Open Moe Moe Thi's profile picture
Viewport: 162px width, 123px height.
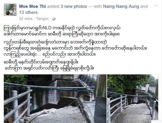(x=10, y=10)
